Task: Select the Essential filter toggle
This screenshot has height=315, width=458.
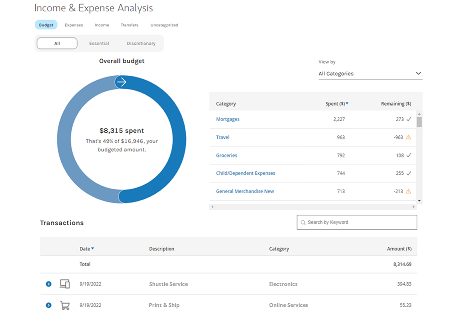Action: [x=99, y=43]
